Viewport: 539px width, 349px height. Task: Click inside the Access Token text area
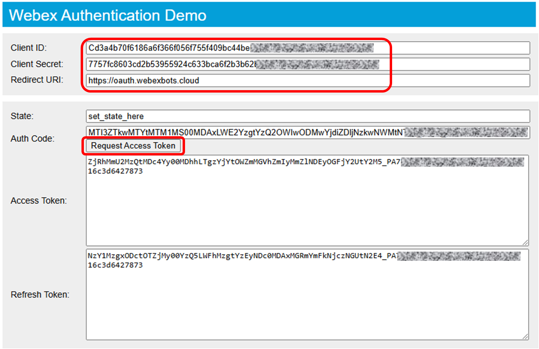tap(307, 208)
